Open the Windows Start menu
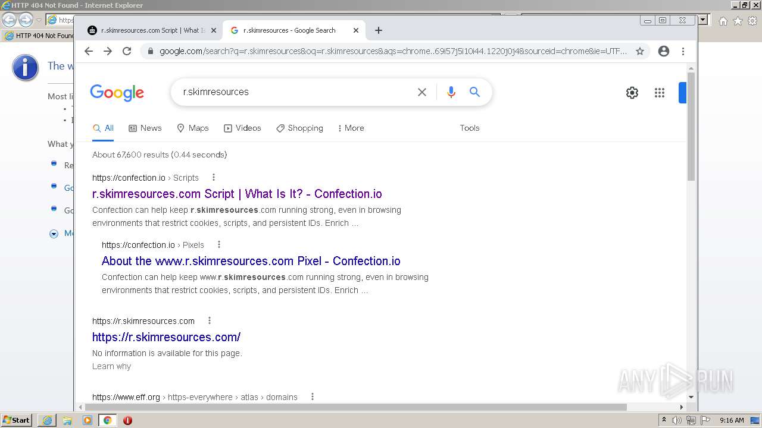762x428 pixels. [x=17, y=420]
